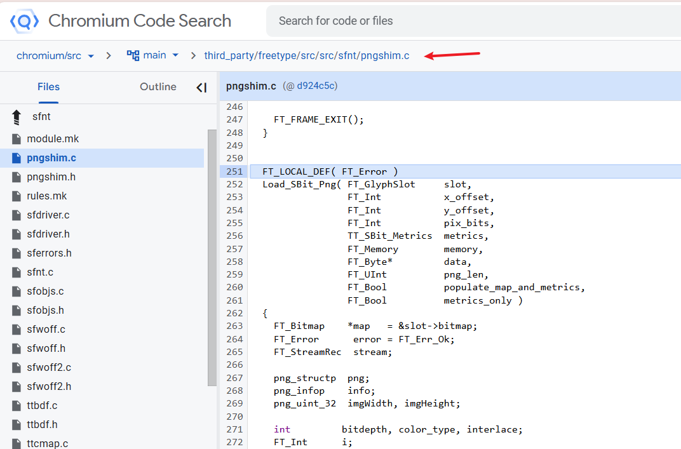Open rules.mk in the file list
The image size is (681, 449).
[47, 196]
